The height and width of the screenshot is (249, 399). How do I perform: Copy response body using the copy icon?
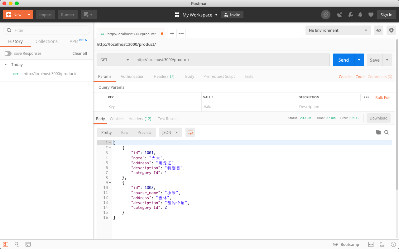(378, 132)
